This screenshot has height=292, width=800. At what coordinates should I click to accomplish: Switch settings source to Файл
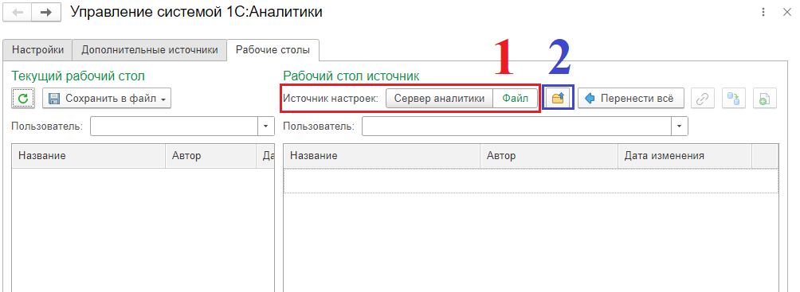point(516,99)
